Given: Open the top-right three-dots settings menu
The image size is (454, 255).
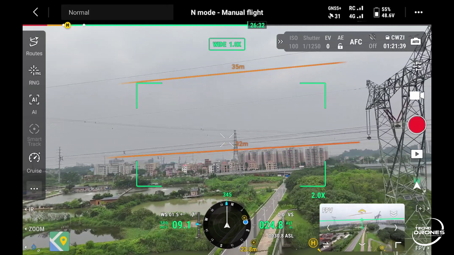Looking at the screenshot, I should pyautogui.click(x=419, y=12).
